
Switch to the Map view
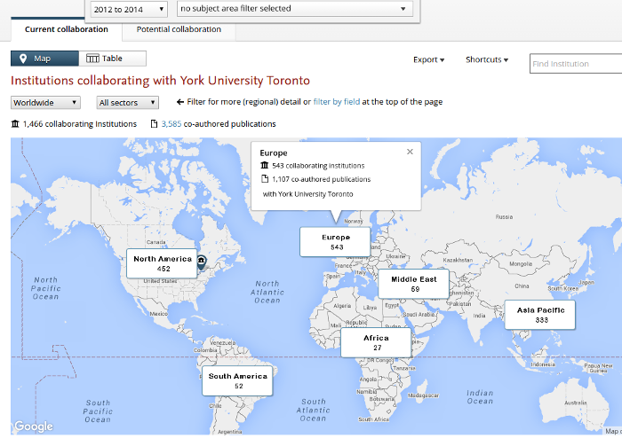coord(44,59)
